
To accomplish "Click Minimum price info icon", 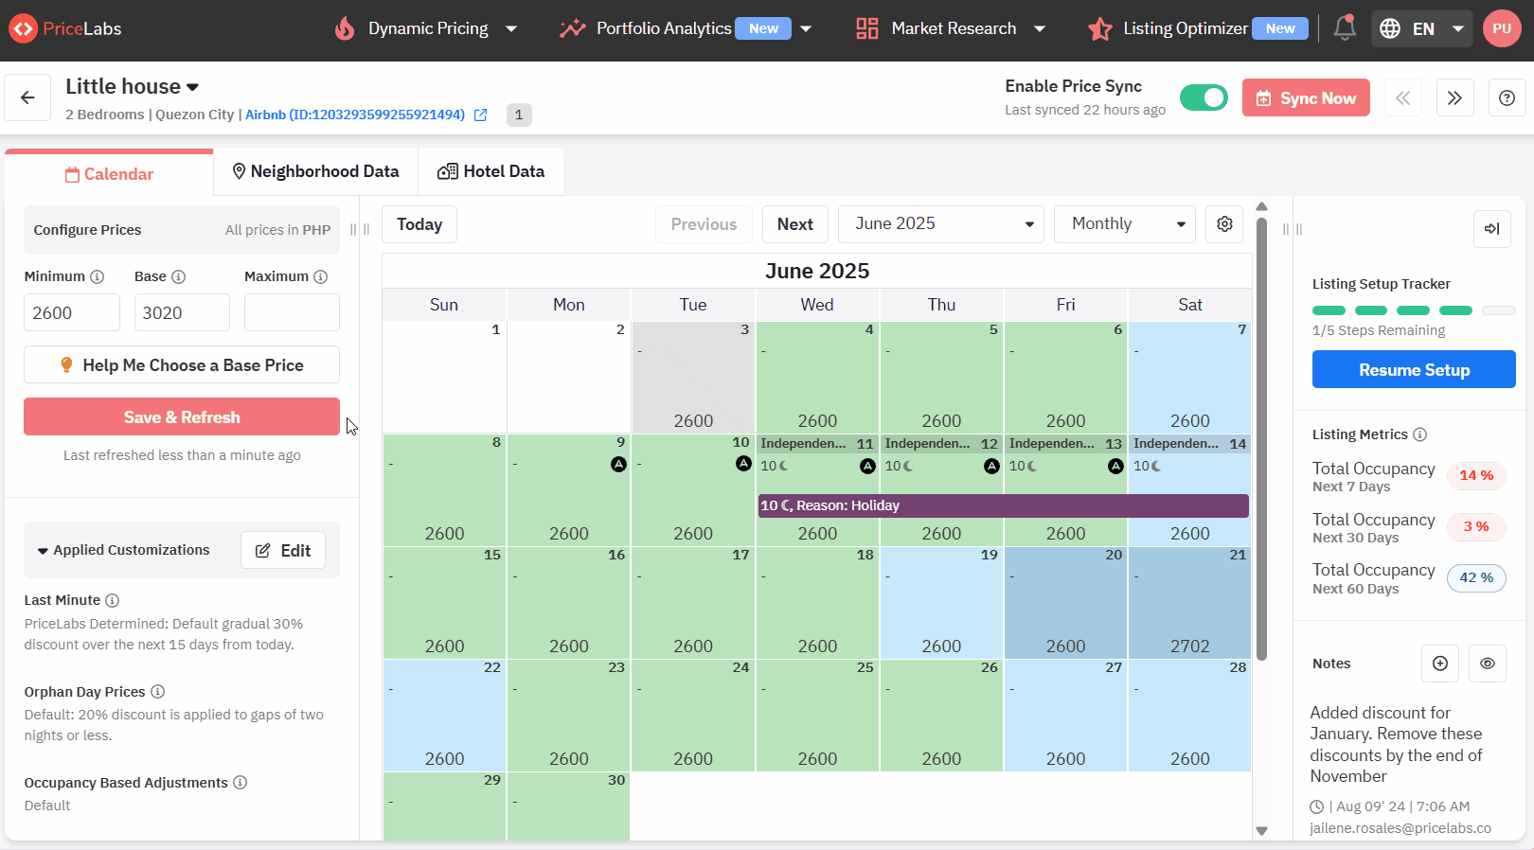I will [x=97, y=276].
